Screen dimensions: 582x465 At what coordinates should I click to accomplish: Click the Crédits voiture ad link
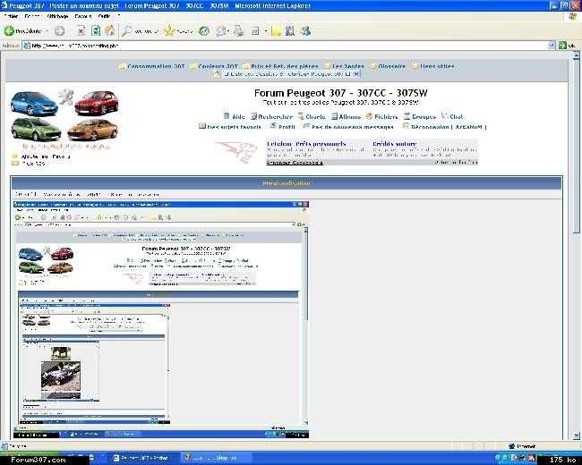click(x=395, y=143)
